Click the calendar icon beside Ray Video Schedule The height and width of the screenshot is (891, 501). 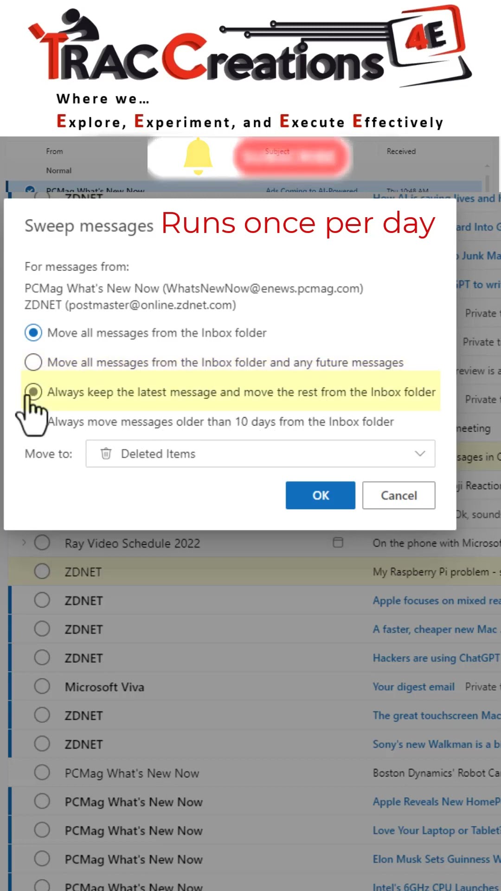tap(338, 542)
